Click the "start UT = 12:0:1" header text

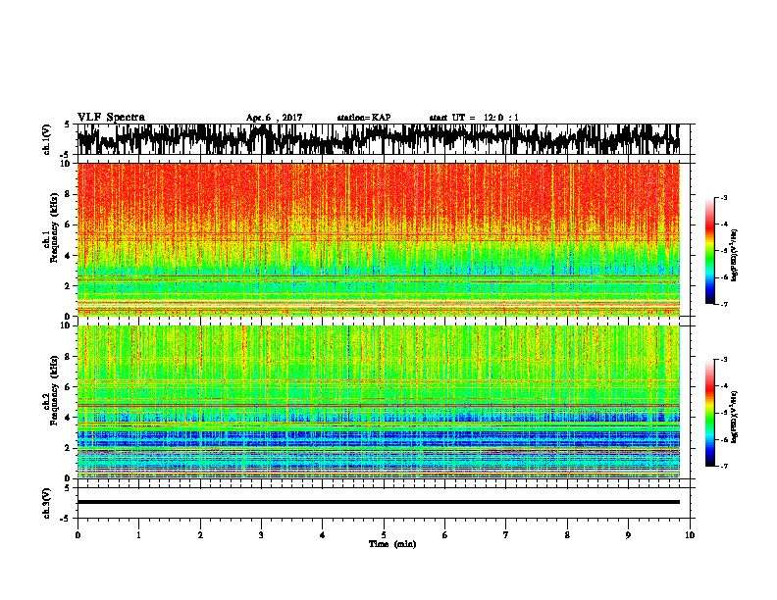pos(474,118)
